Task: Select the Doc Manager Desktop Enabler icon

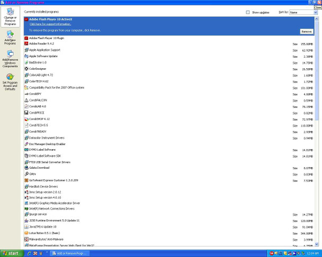Action: tap(26, 144)
